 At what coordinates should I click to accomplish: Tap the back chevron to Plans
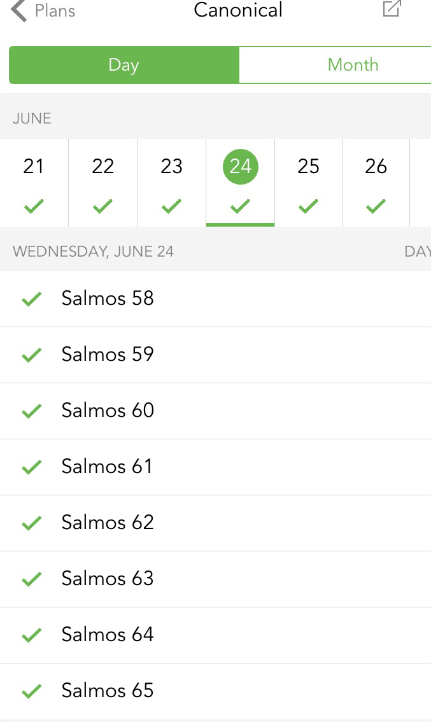[19, 11]
